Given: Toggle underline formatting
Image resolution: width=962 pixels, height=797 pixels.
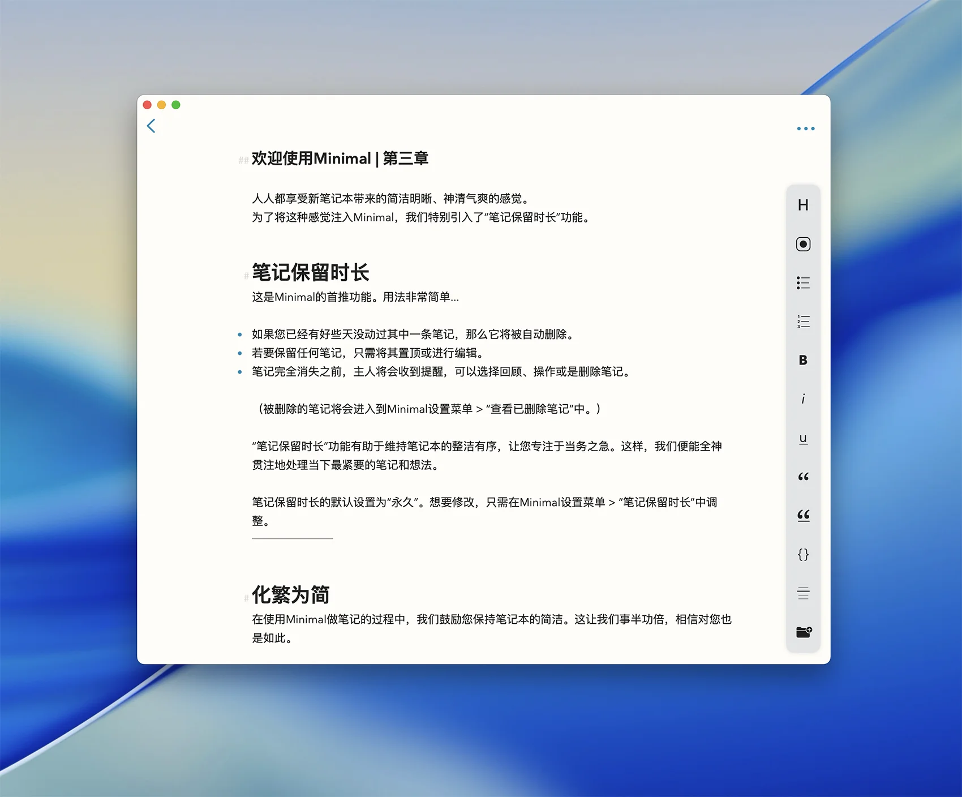Looking at the screenshot, I should (803, 438).
